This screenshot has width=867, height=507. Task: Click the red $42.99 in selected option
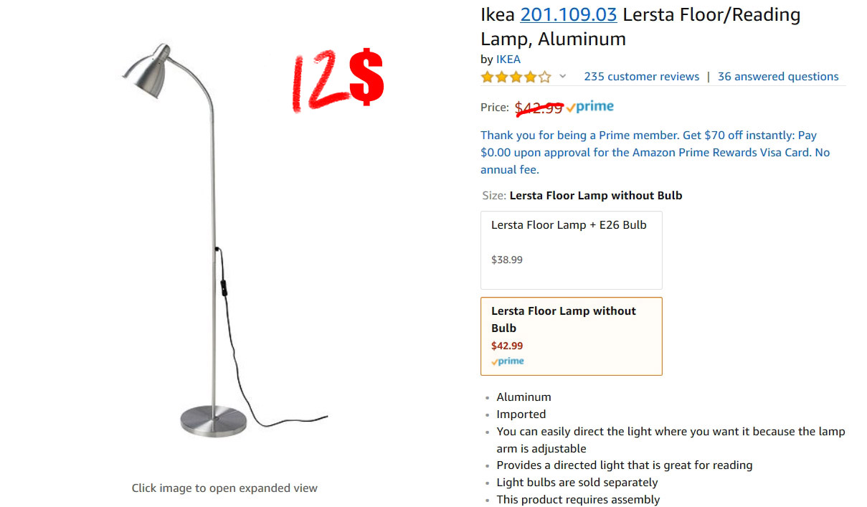click(x=507, y=346)
